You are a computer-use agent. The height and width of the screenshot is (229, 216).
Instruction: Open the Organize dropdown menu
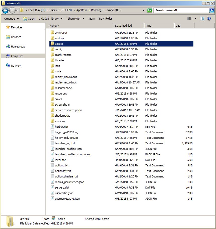point(11,19)
